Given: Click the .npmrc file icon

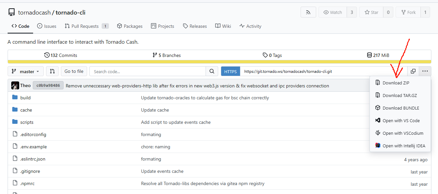Looking at the screenshot, I should click(x=15, y=183).
